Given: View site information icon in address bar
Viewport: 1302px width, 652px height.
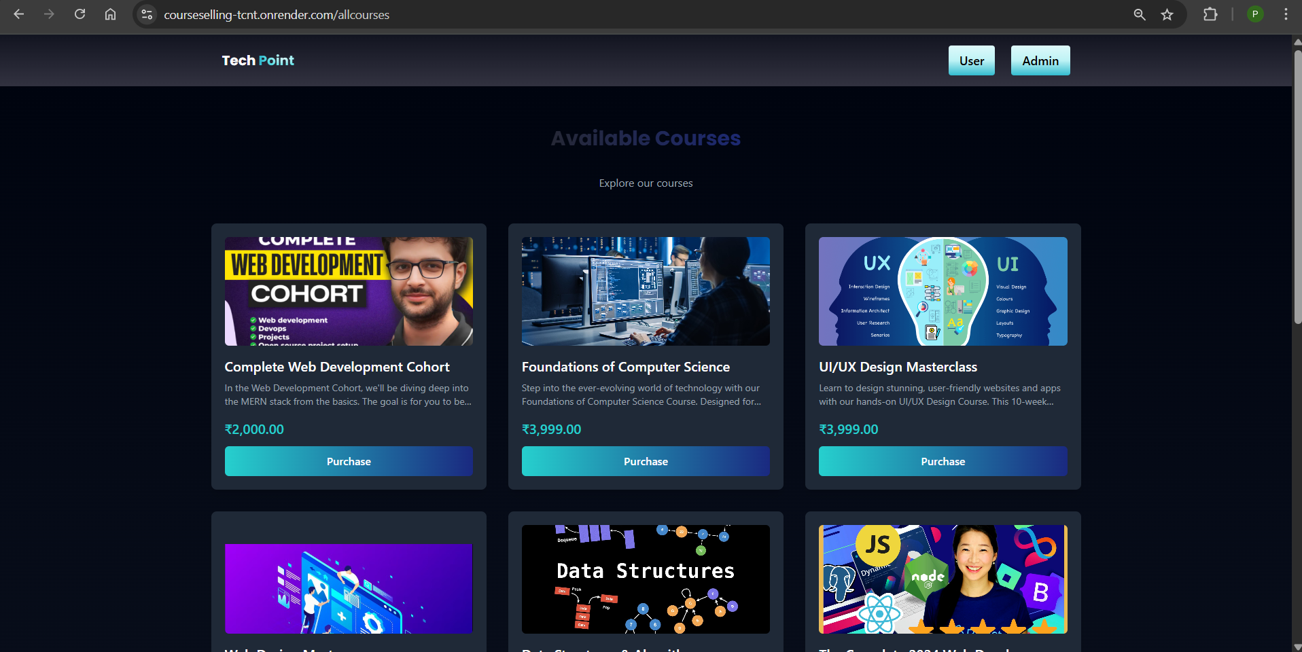Looking at the screenshot, I should coord(147,14).
